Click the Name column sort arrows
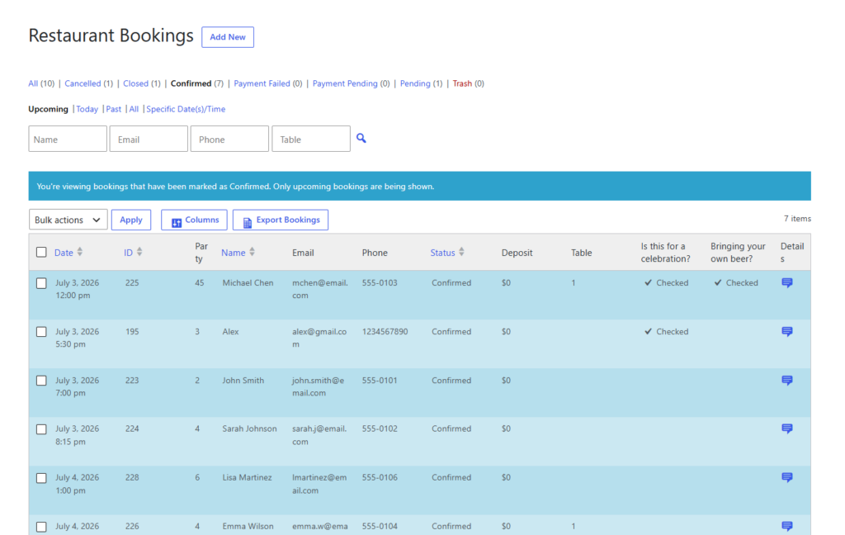 (252, 252)
